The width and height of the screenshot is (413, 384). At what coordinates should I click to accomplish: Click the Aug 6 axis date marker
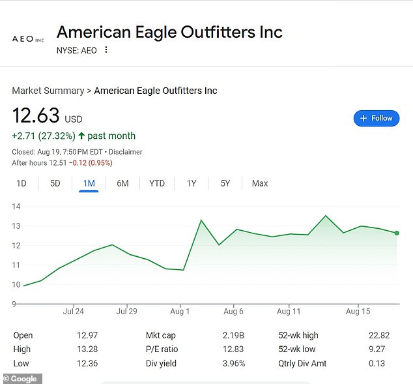[x=233, y=311]
